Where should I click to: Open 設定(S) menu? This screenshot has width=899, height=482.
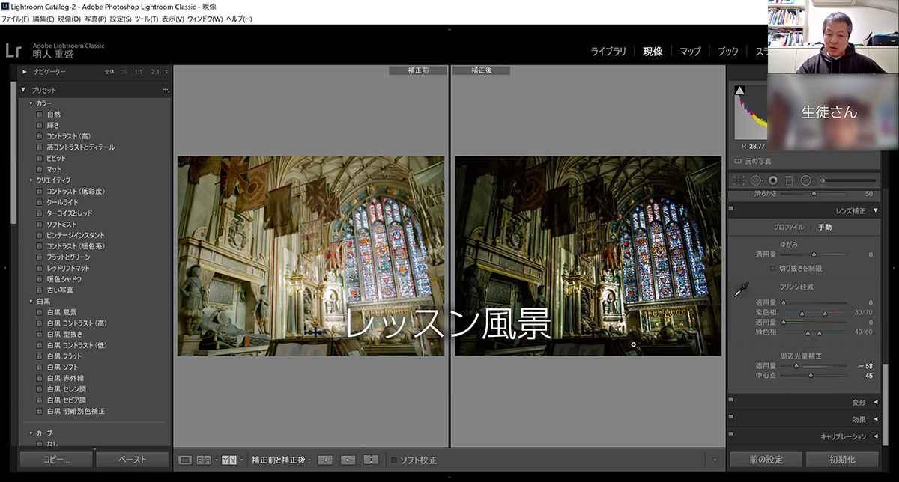(120, 18)
